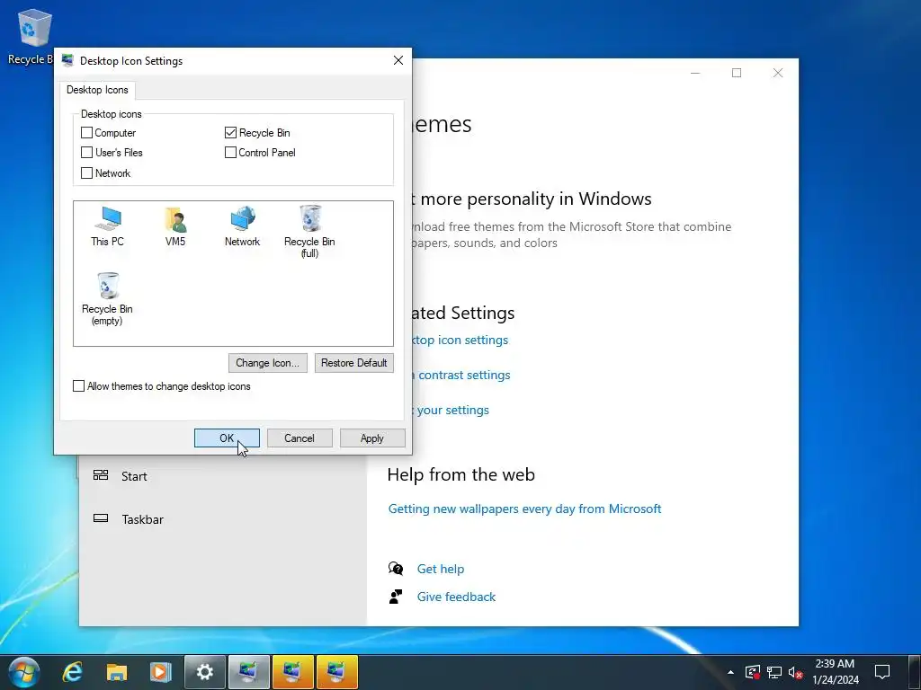
Task: Open the Give feedback link
Action: (456, 597)
